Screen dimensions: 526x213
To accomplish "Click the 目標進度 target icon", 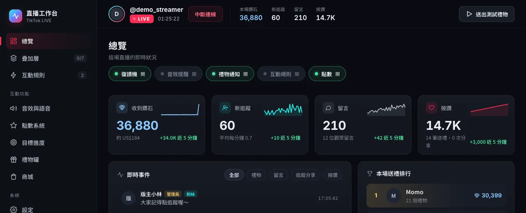I will click(x=14, y=143).
